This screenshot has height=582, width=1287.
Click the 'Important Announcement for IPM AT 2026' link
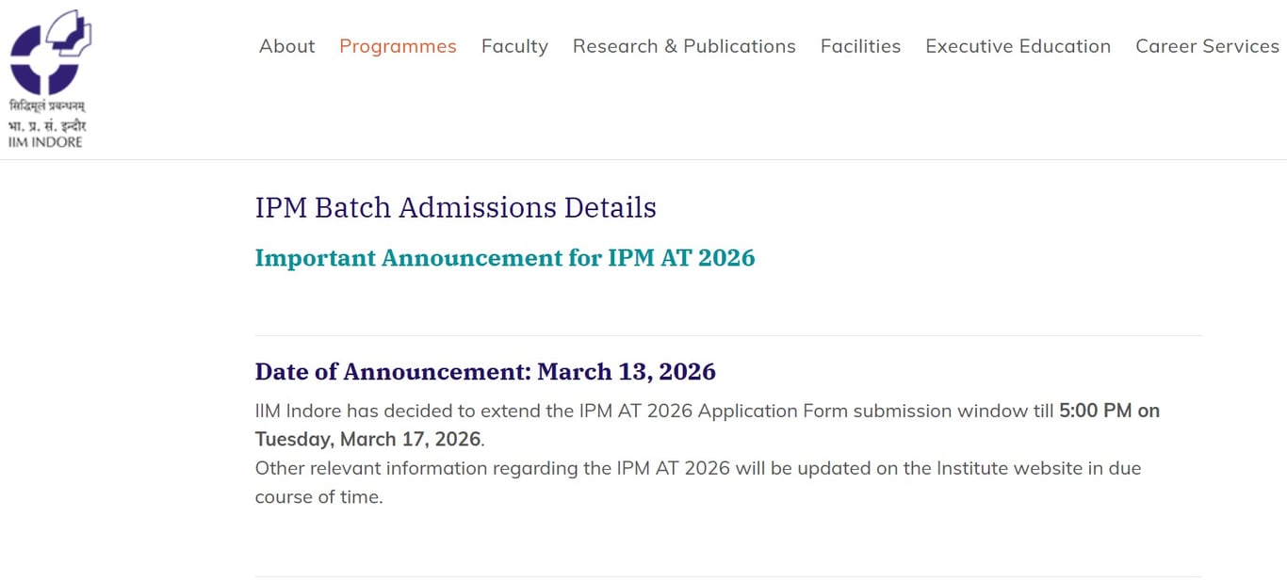(x=505, y=257)
